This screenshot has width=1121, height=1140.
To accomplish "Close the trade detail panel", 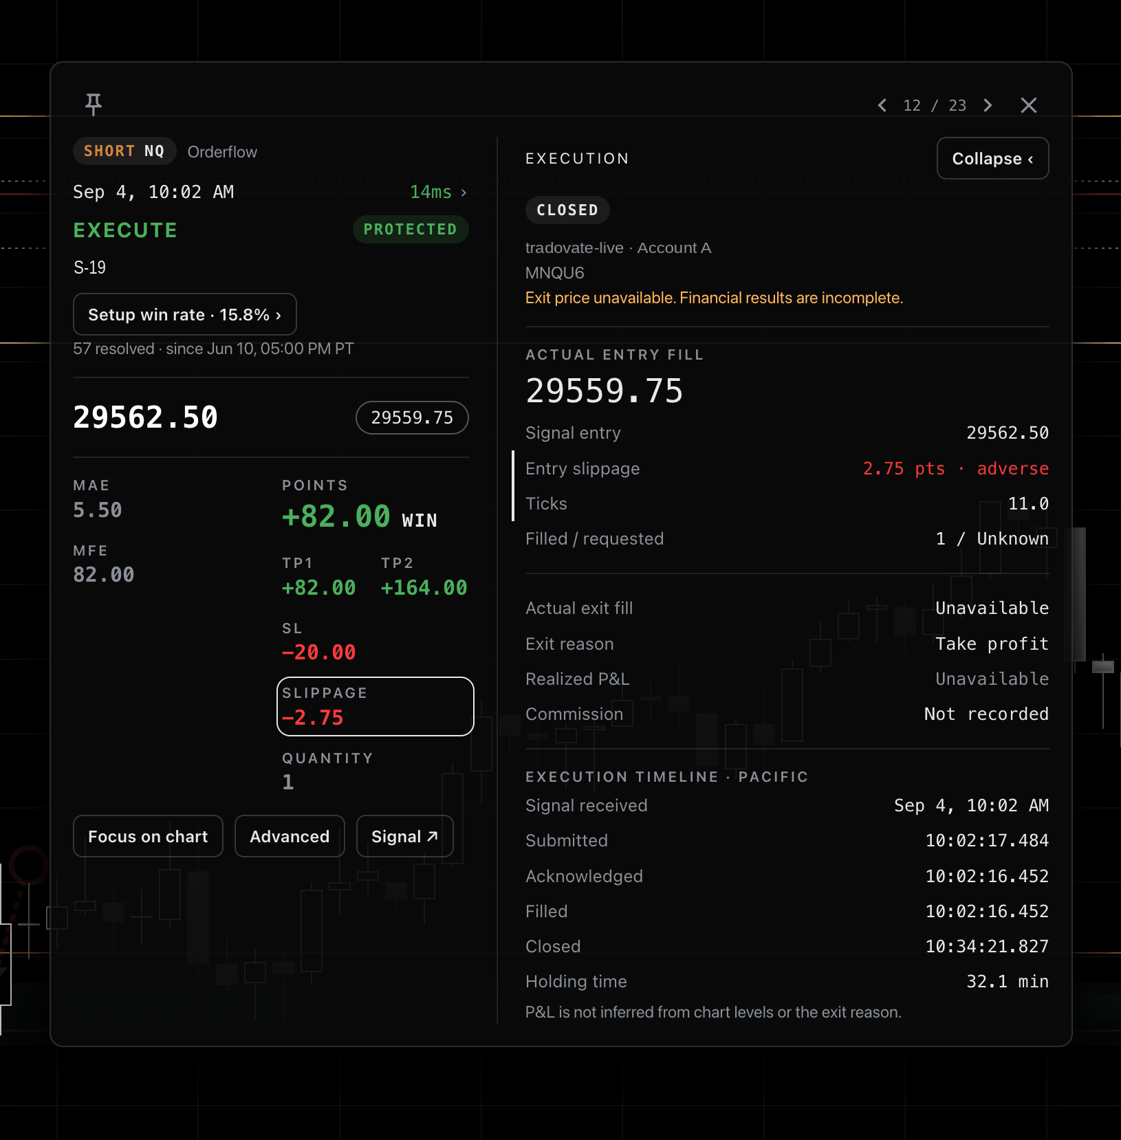I will click(1029, 105).
